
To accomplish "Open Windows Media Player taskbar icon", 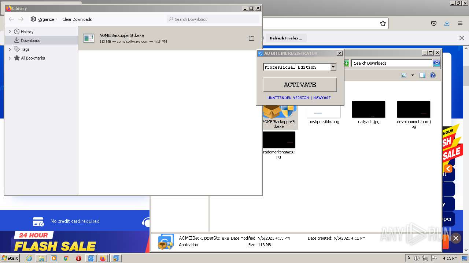I will [54, 258].
